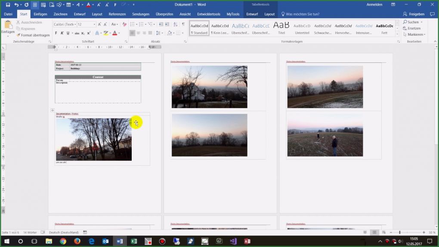Click the sort A–Z icon
439x247 pixels.
(x=175, y=25)
